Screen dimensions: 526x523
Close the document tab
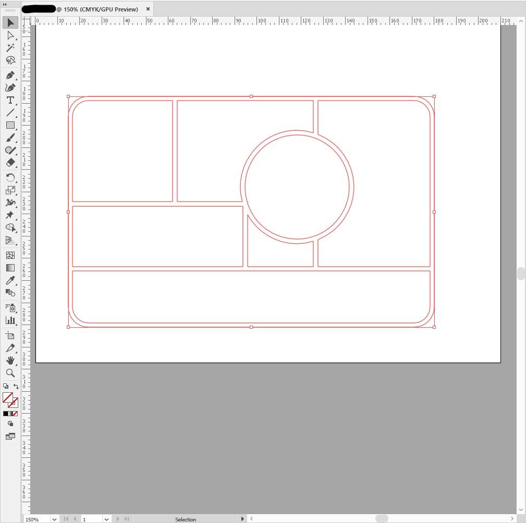click(x=148, y=9)
